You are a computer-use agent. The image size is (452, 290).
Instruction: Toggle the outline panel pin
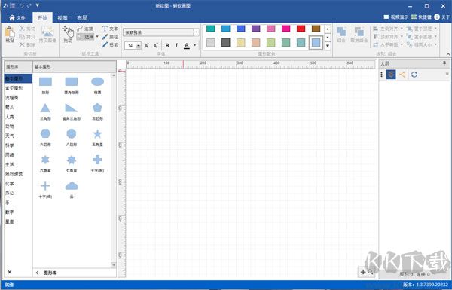coord(444,63)
